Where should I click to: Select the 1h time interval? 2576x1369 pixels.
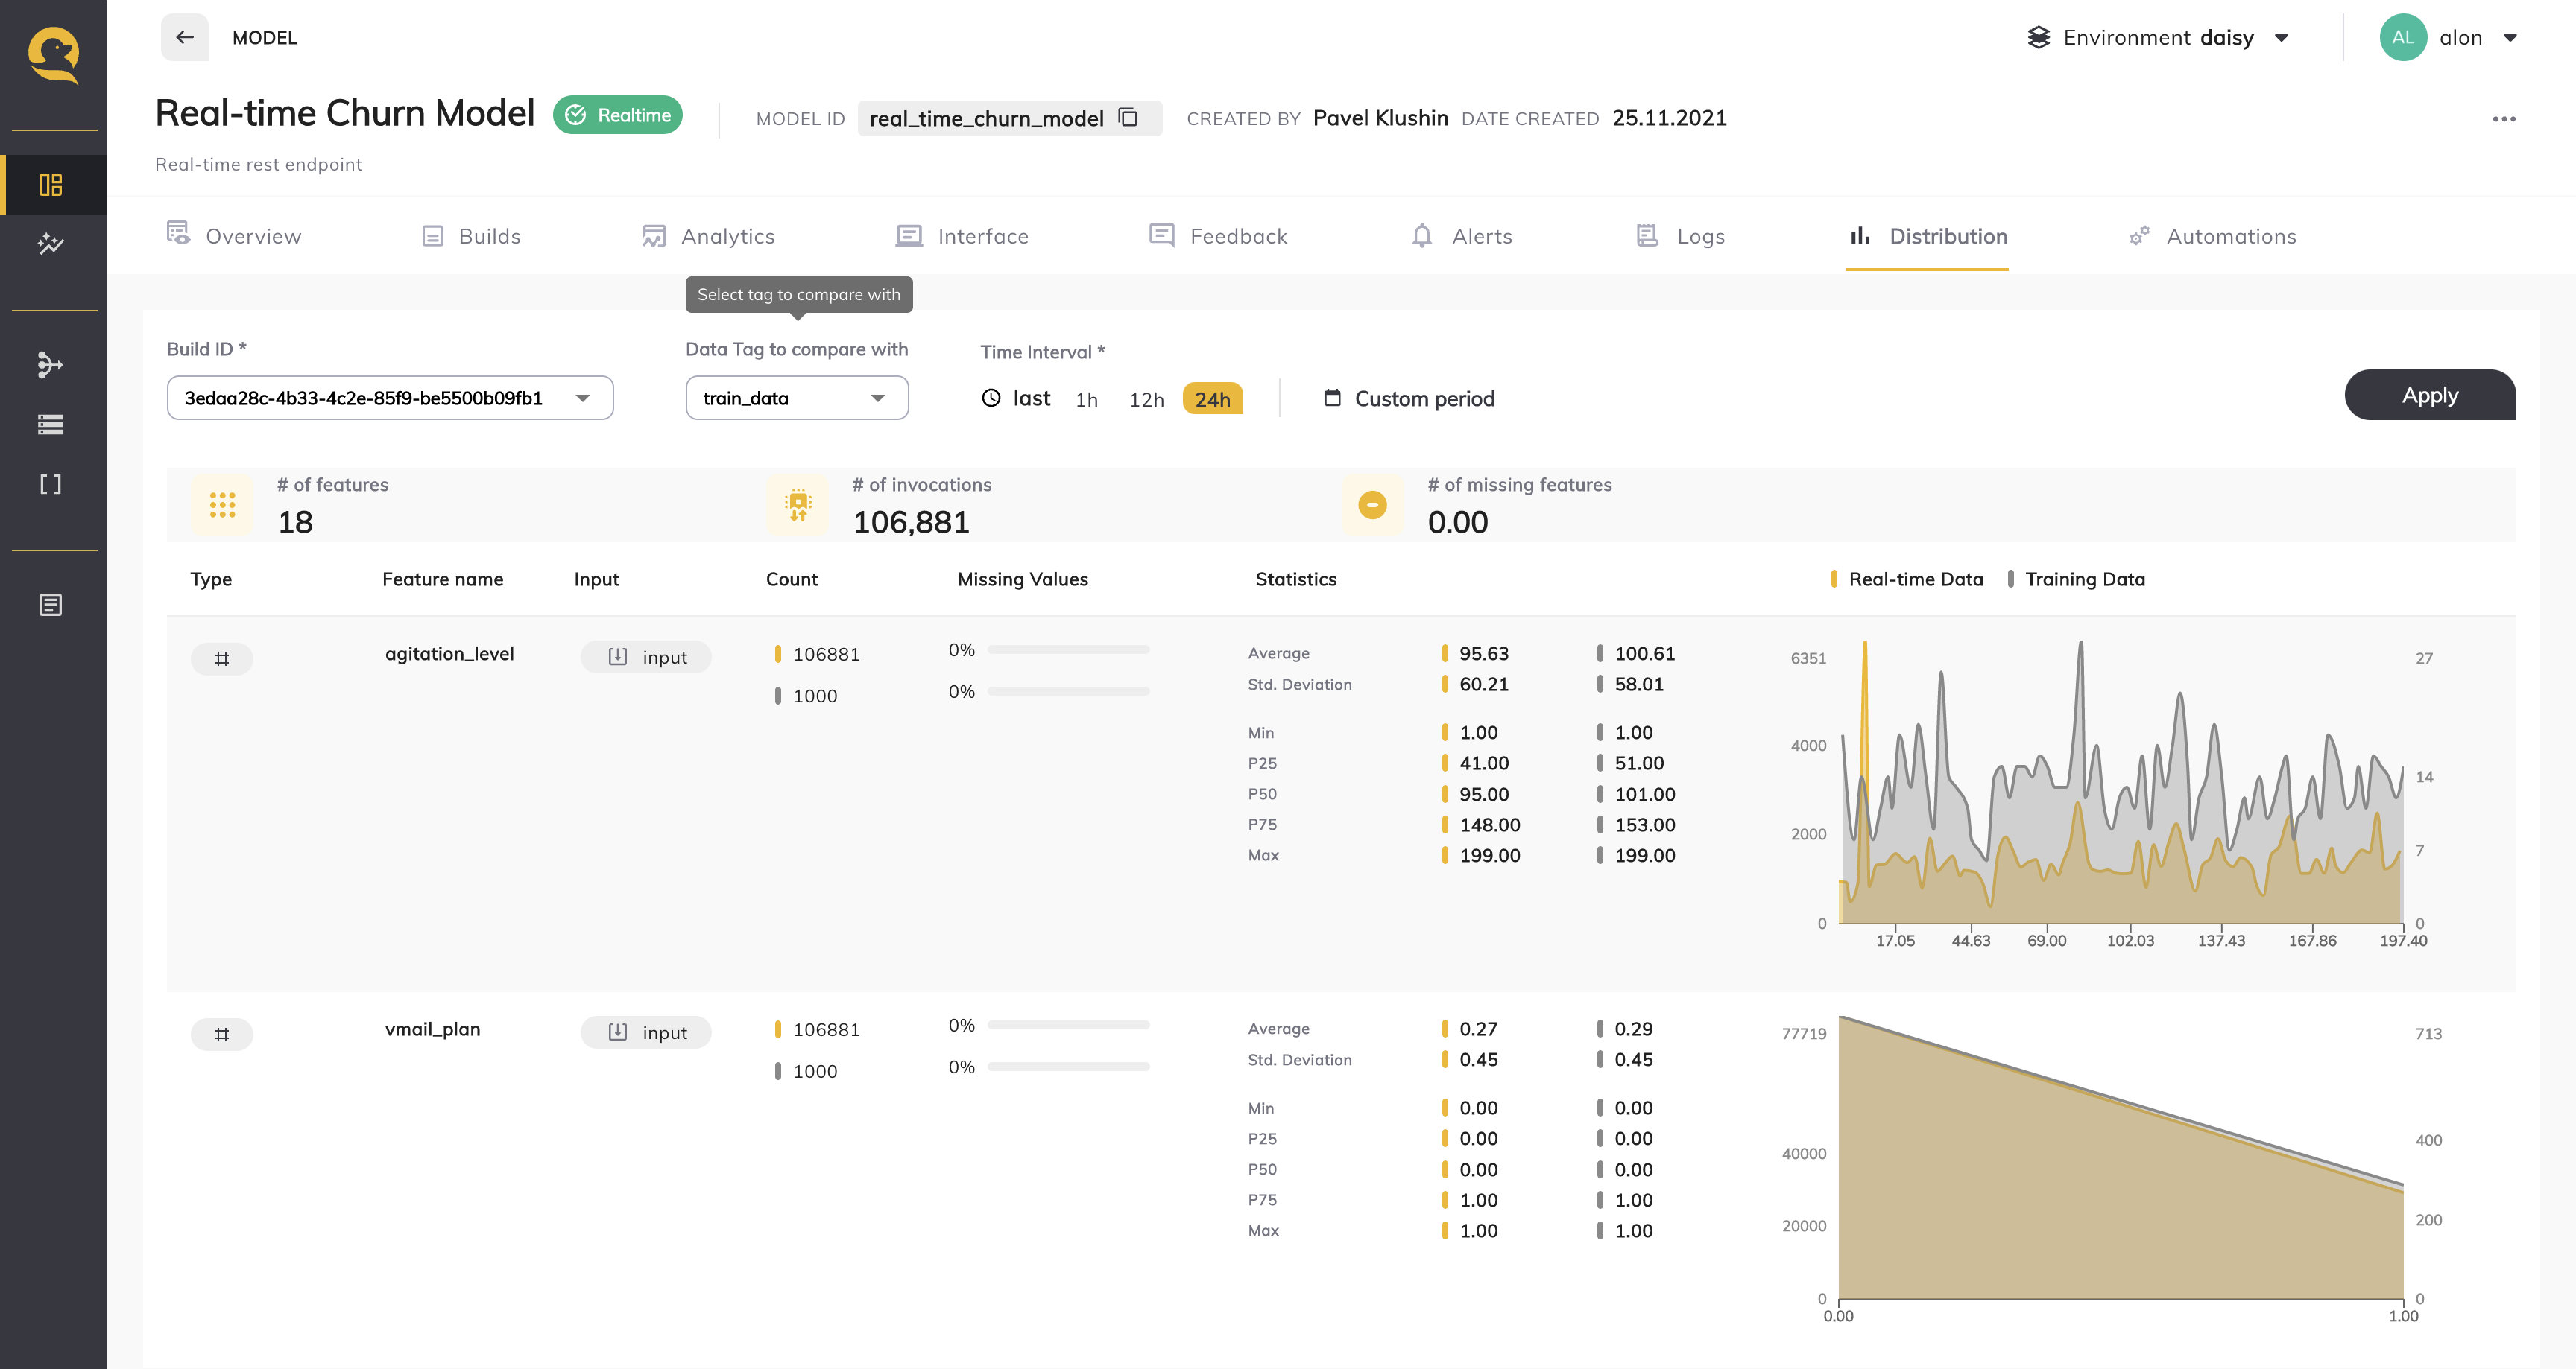[1087, 400]
